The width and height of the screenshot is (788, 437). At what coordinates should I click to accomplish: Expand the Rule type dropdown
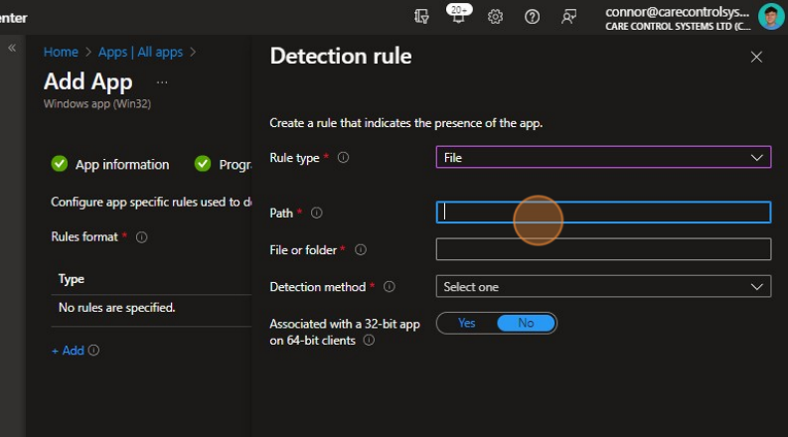[602, 158]
